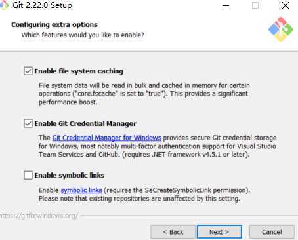Follow the symbolic links hyperlink
298x240 pixels.
click(x=81, y=190)
